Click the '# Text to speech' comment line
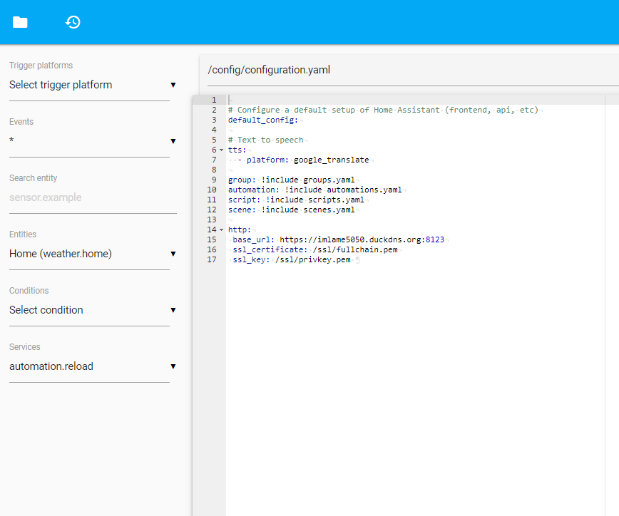The width and height of the screenshot is (619, 516). (x=266, y=140)
